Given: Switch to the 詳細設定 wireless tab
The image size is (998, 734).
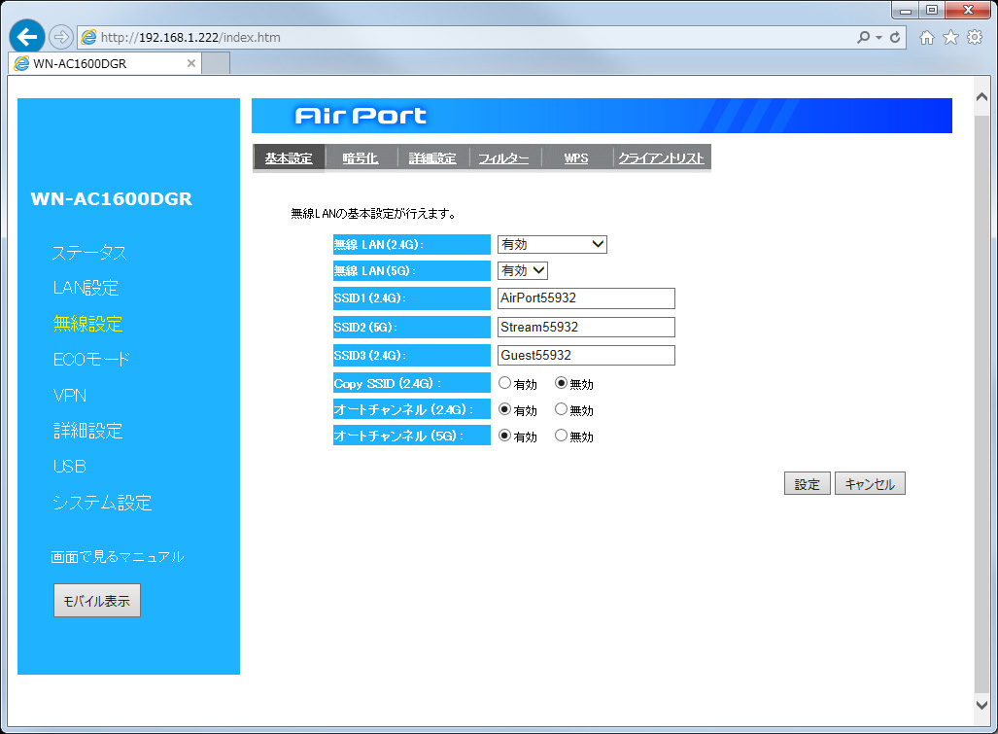Looking at the screenshot, I should (432, 157).
